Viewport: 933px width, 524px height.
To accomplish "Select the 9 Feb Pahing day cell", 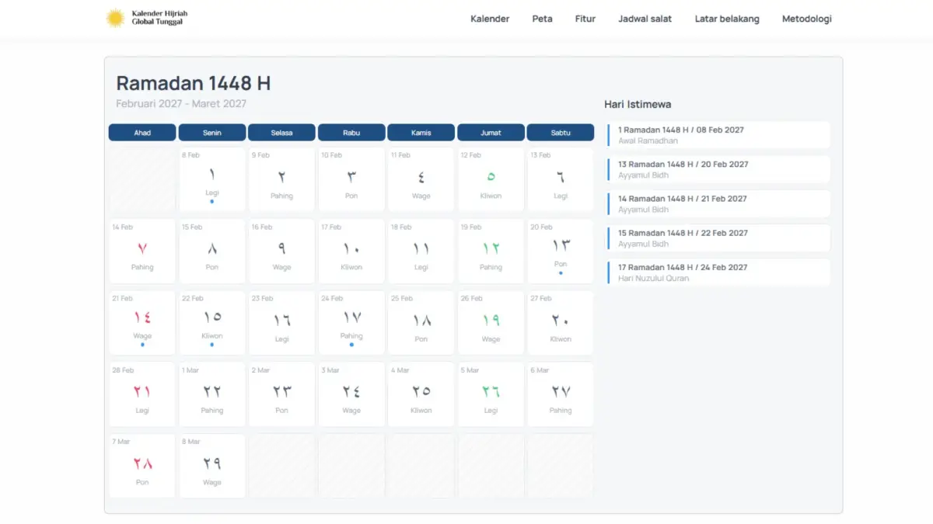I will pos(281,180).
